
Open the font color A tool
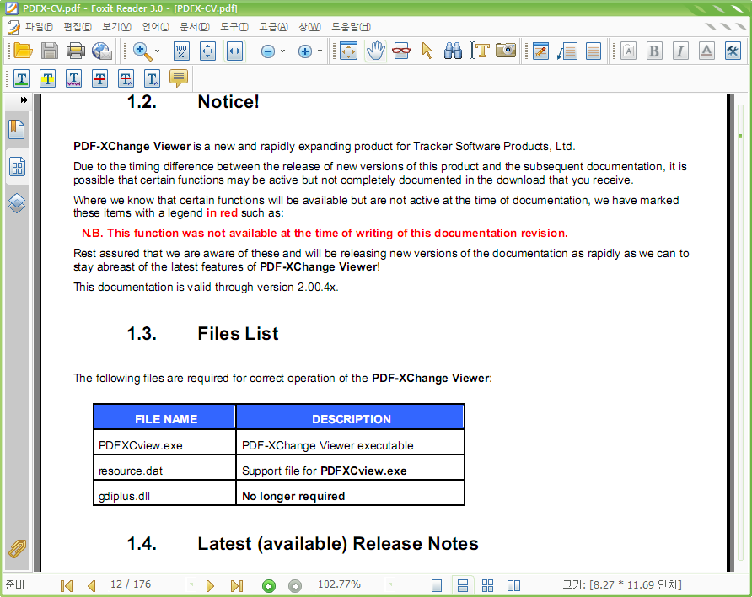(x=706, y=51)
